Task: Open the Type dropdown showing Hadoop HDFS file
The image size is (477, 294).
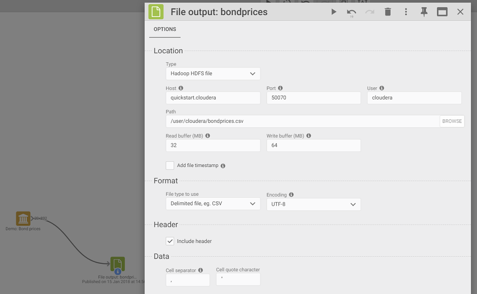Action: 213,74
